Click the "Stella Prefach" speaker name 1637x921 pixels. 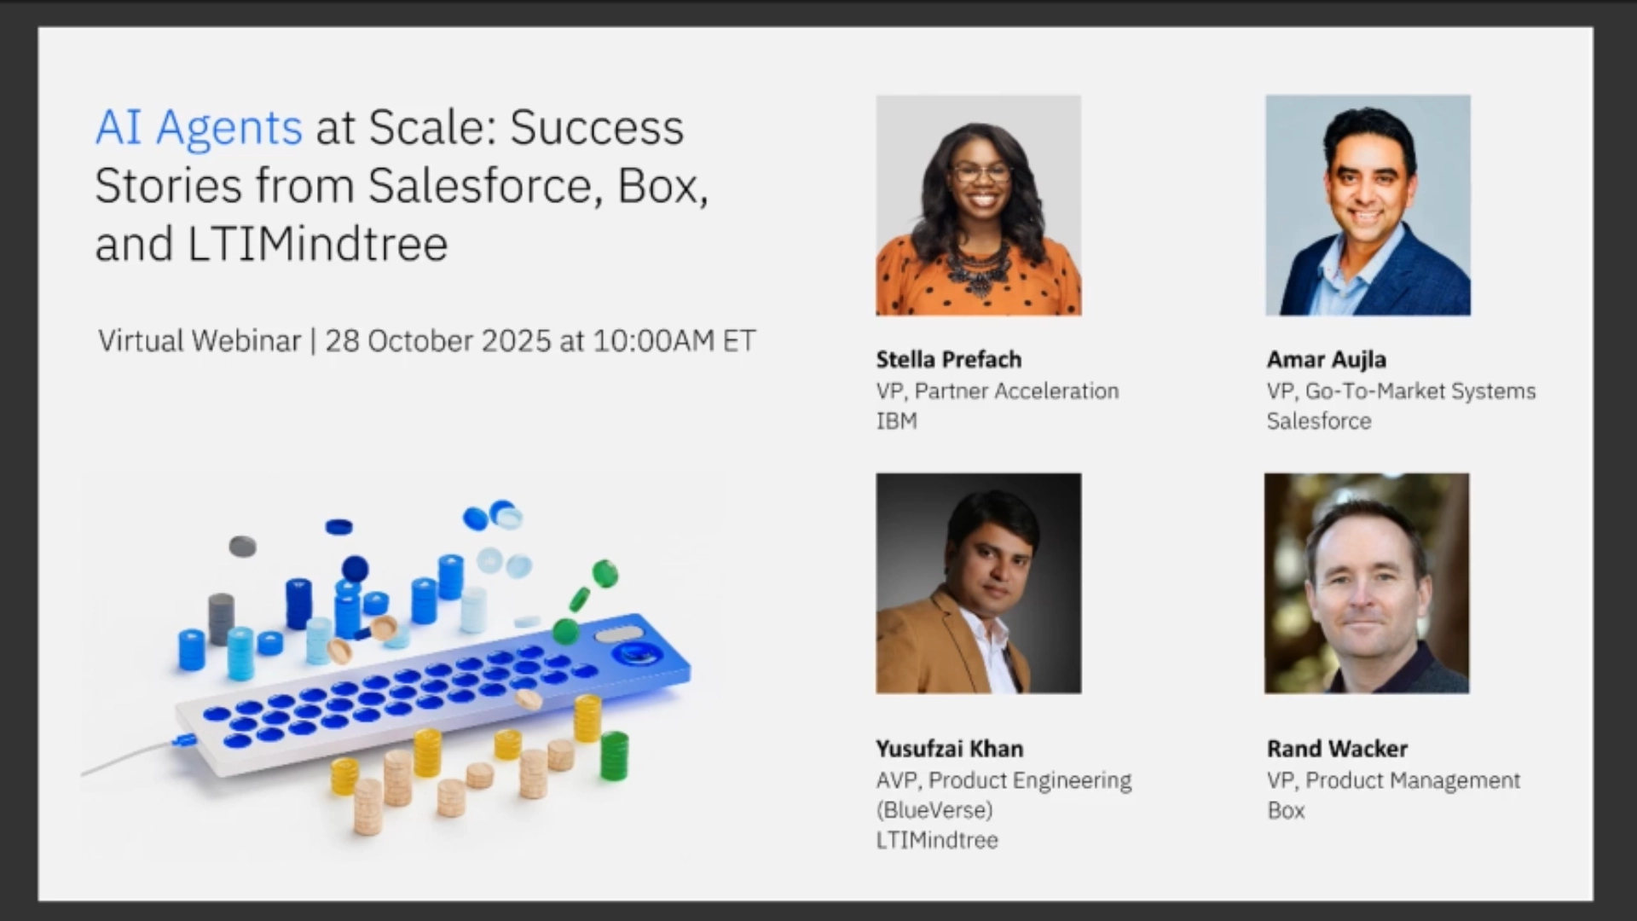948,360
